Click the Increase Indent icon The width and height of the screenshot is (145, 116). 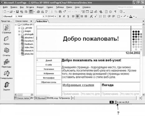click(113, 17)
